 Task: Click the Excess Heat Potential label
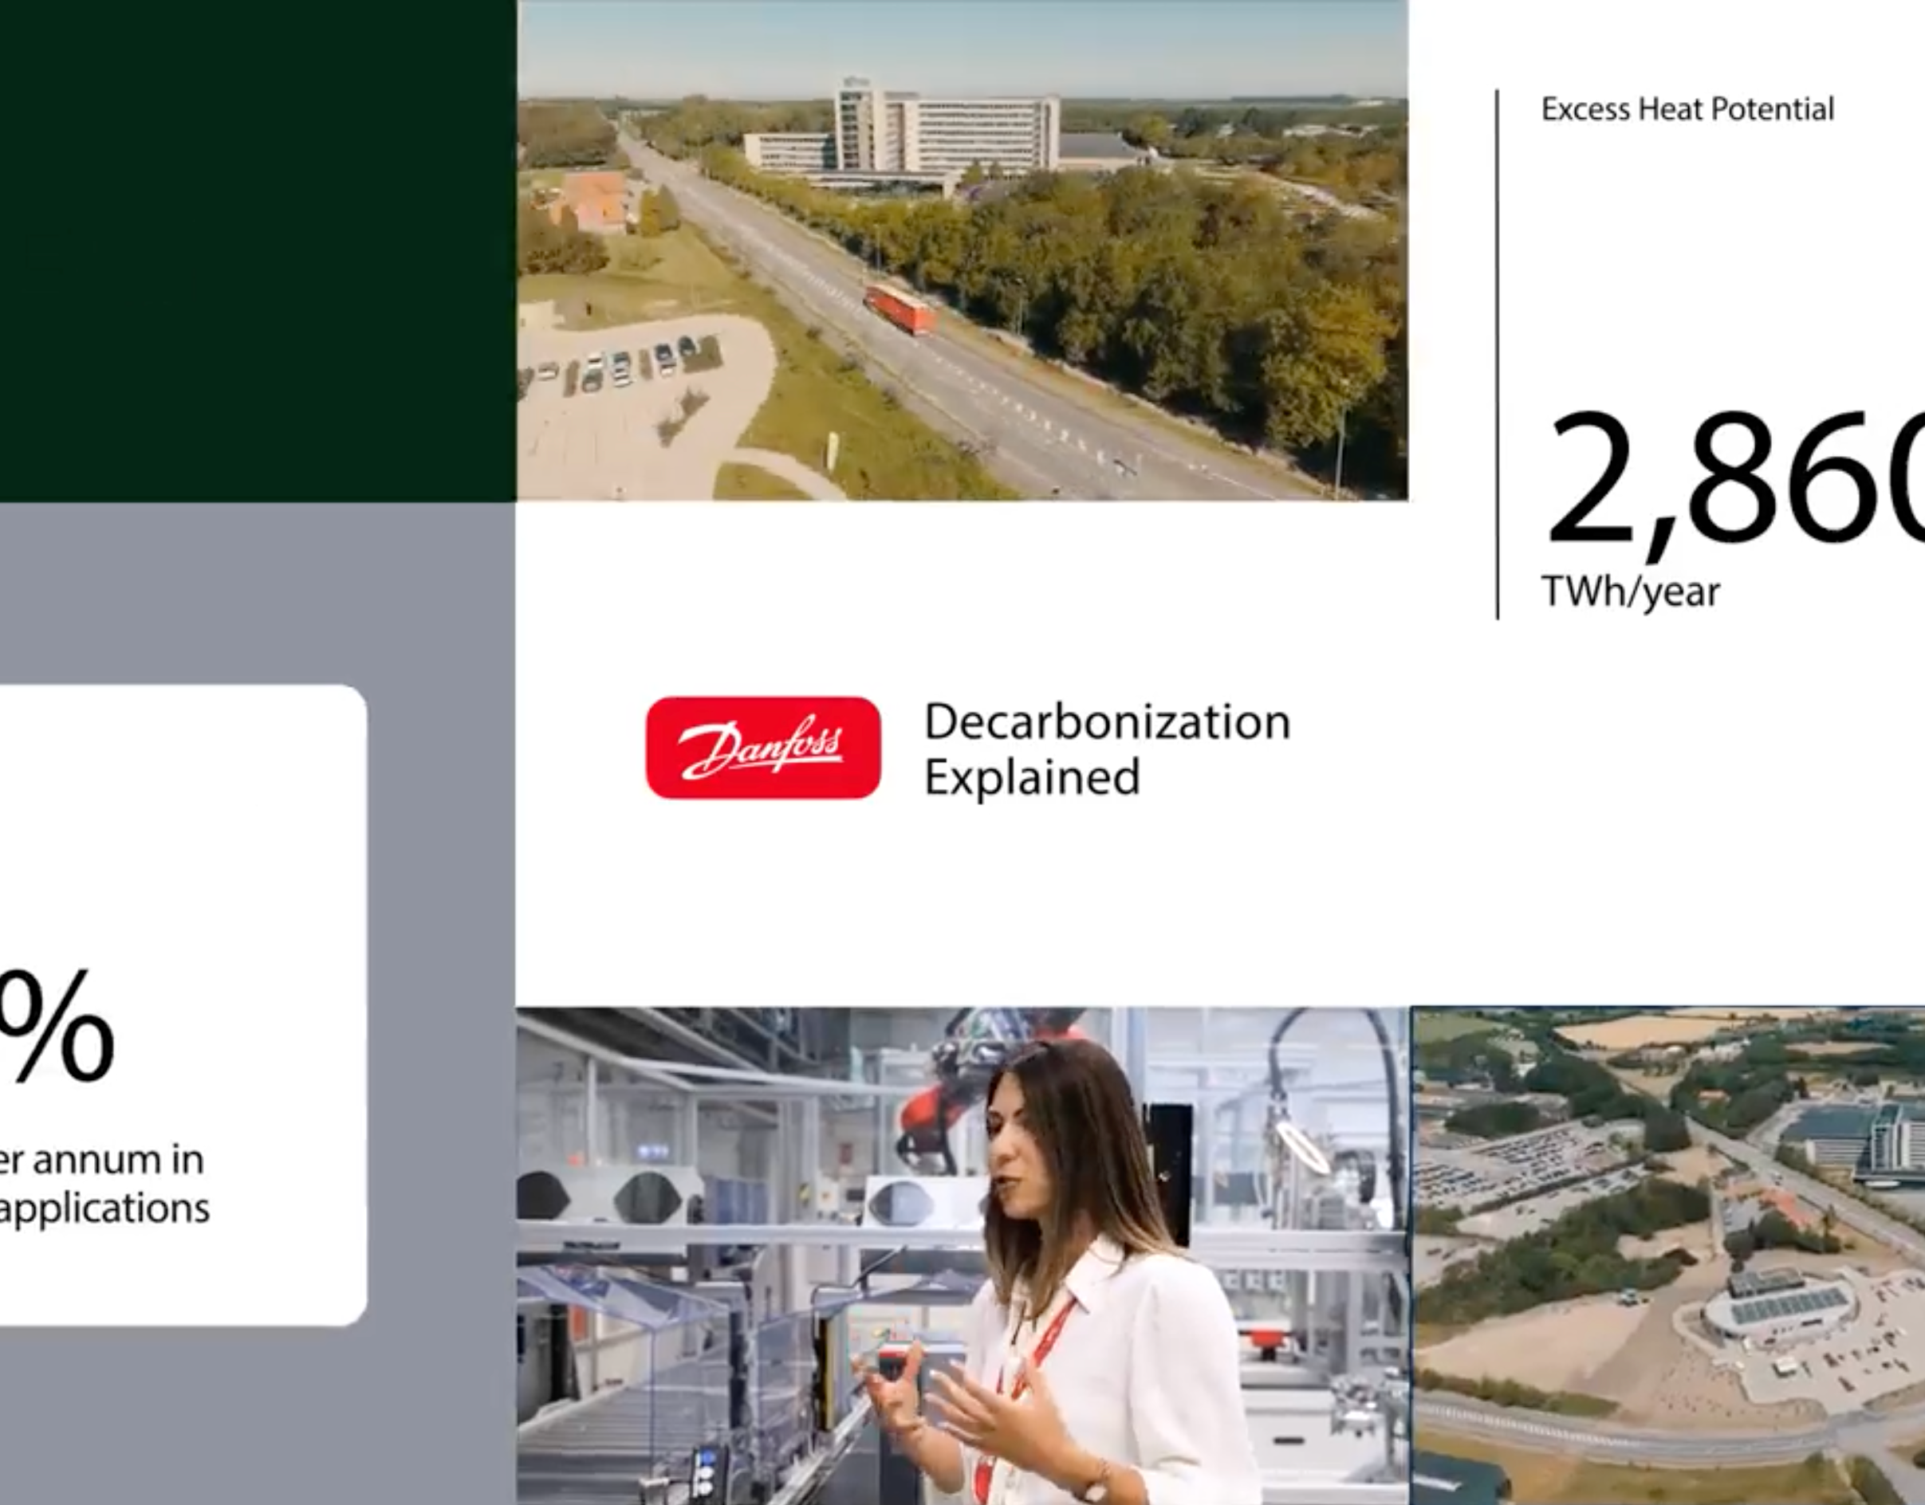pos(1687,109)
